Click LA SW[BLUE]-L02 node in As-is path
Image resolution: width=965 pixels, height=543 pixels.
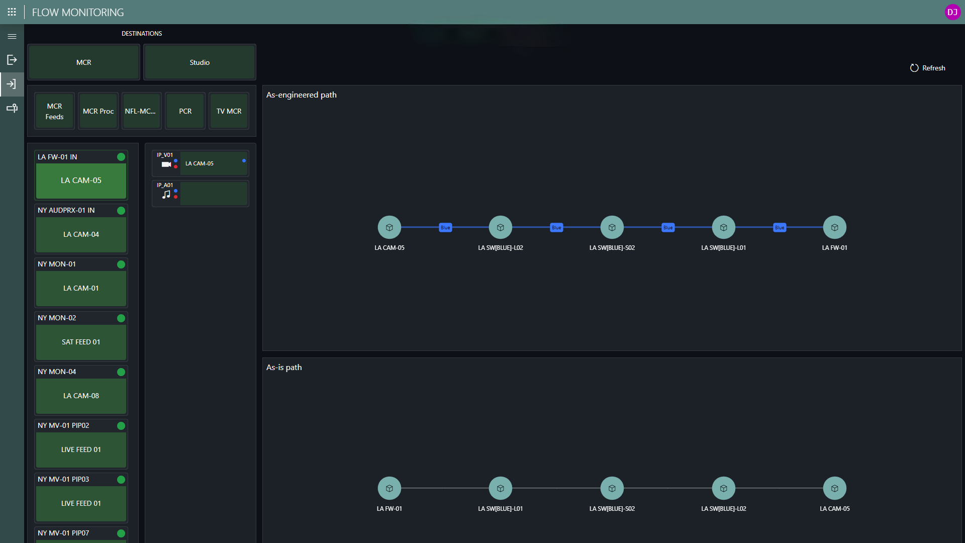(724, 488)
